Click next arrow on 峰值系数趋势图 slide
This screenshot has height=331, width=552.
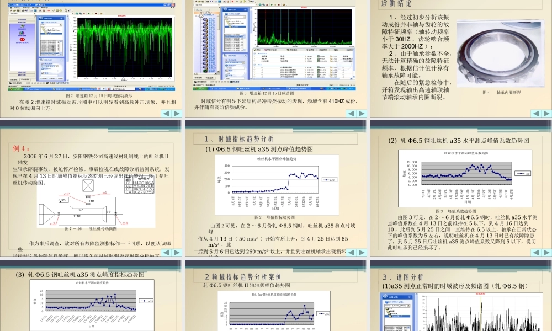point(546,252)
